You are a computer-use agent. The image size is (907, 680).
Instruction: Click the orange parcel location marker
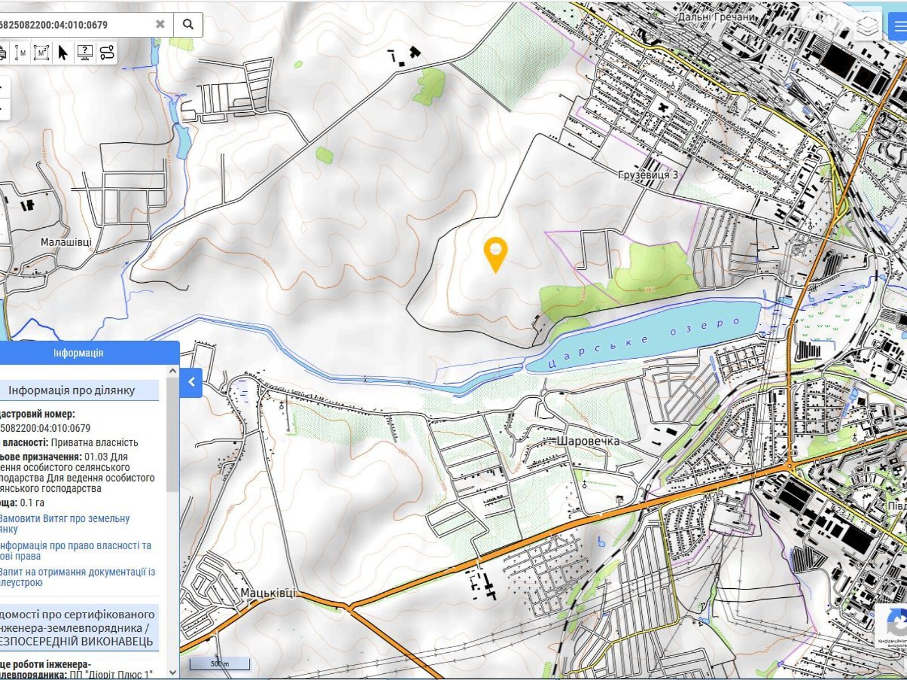495,252
